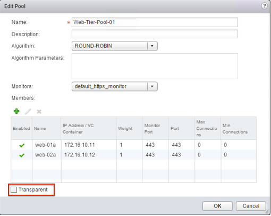Click the pencil edit member icon
Image resolution: width=271 pixels, height=216 pixels.
click(28, 111)
